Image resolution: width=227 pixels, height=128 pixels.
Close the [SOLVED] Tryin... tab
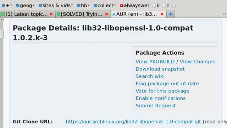pyautogui.click(x=106, y=14)
